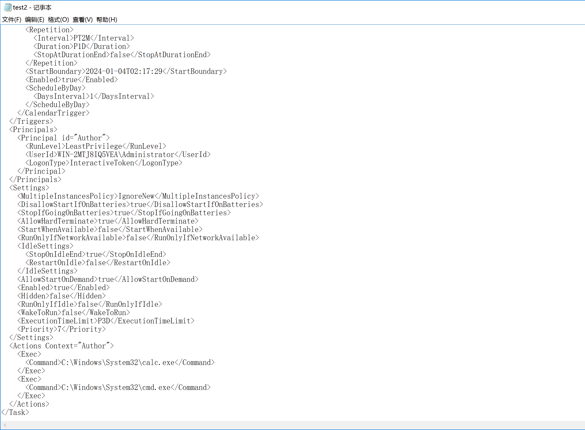Click on PT2M interval value
The height and width of the screenshot is (430, 585).
(x=81, y=38)
